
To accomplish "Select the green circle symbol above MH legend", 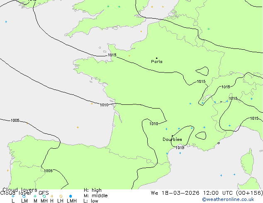I will coord(44,196).
